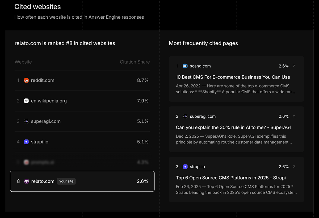This screenshot has height=218, width=319.
Task: Click the strapi.io icon in ranked list
Action: pyautogui.click(x=26, y=142)
